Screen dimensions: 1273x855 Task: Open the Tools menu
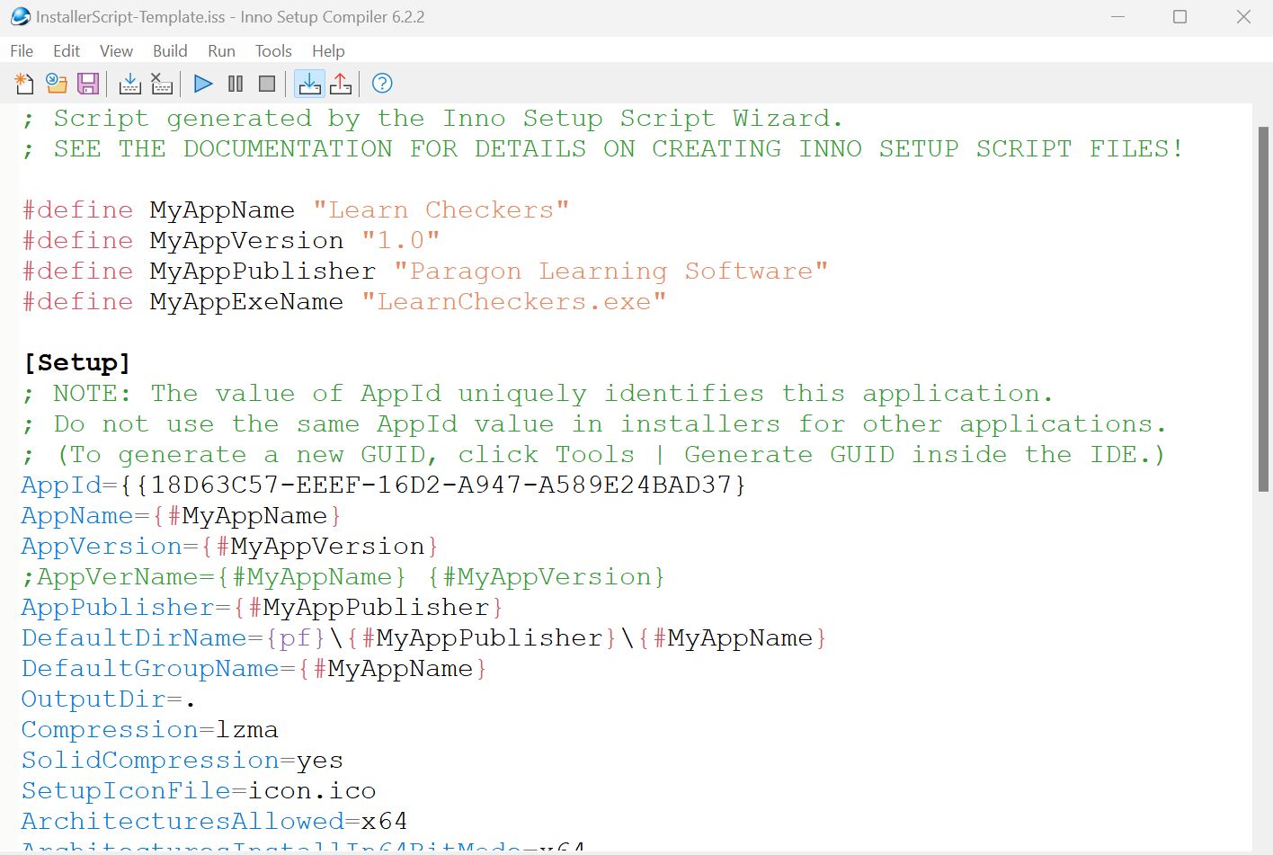pyautogui.click(x=273, y=51)
